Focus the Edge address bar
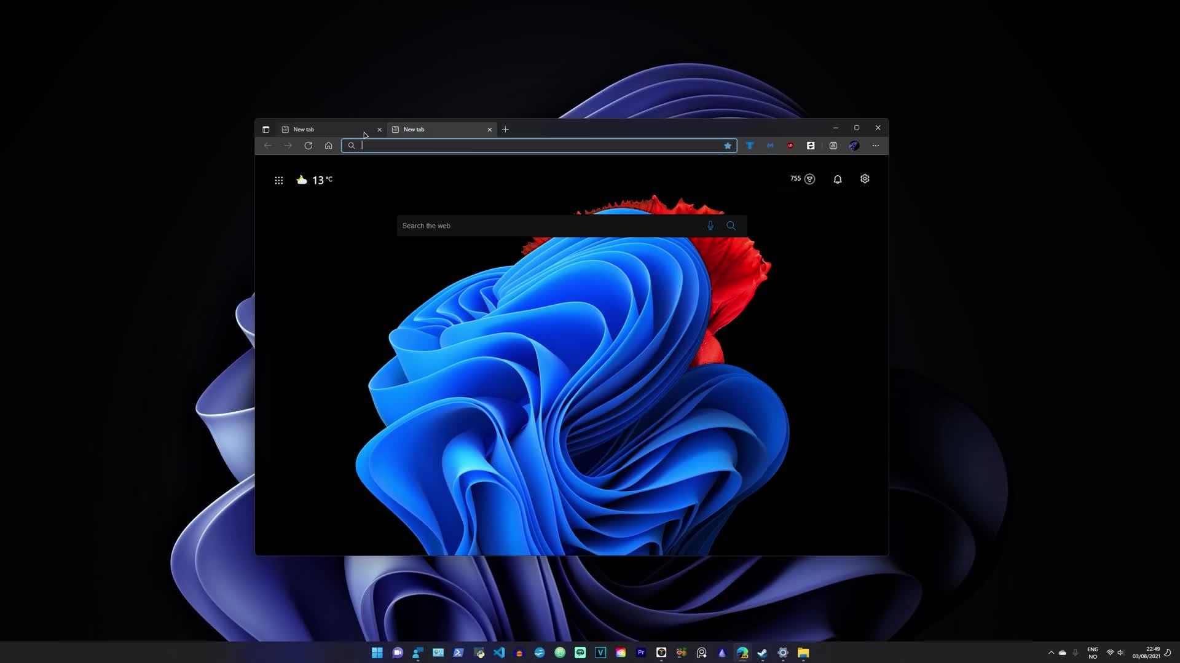The height and width of the screenshot is (663, 1180). click(539, 146)
